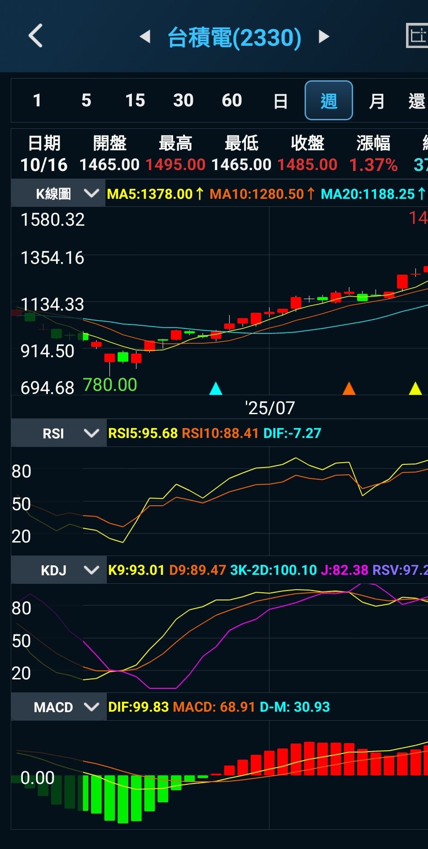This screenshot has height=849, width=428.
Task: Switch to the monthly 月 chart tab
Action: tap(377, 101)
